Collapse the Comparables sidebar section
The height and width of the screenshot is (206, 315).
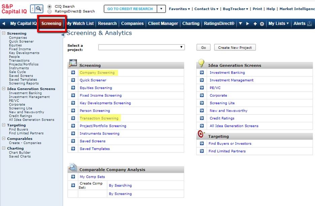4,138
